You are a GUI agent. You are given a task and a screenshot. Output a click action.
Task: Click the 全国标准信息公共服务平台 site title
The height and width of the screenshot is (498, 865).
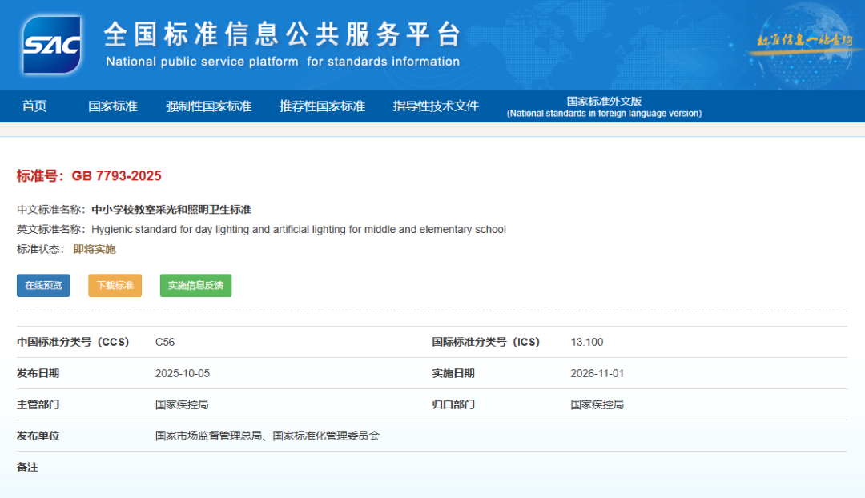click(282, 34)
